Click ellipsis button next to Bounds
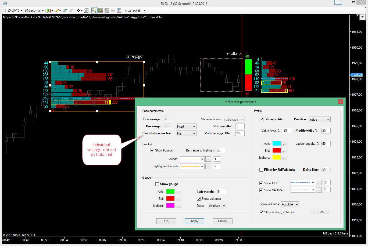Viewport: 368px width, 246px height. 208,159
